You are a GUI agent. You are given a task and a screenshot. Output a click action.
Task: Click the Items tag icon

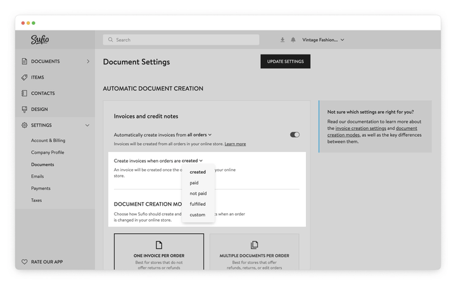tap(25, 77)
